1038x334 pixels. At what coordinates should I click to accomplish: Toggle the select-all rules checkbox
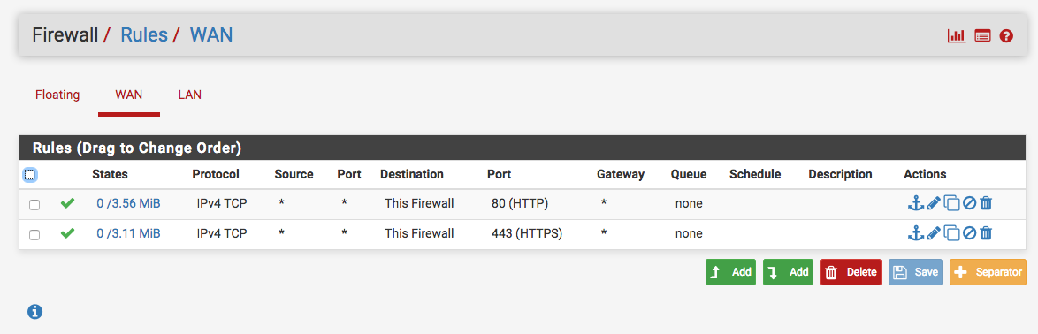tap(30, 175)
